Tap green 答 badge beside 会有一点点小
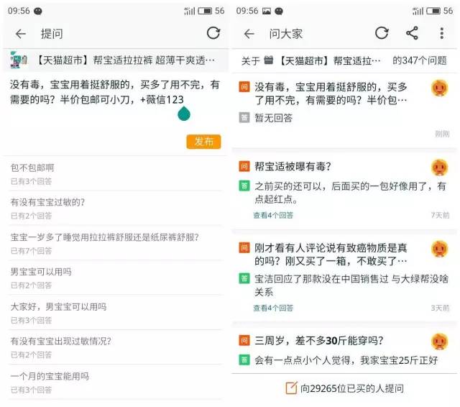This screenshot has width=460, height=407. (x=244, y=360)
